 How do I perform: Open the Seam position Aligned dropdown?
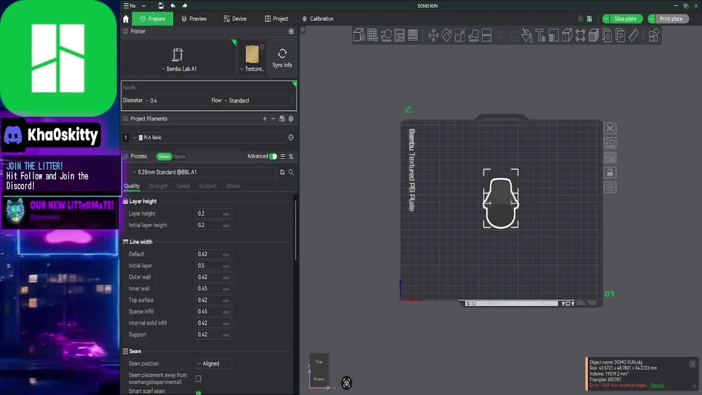coord(213,364)
